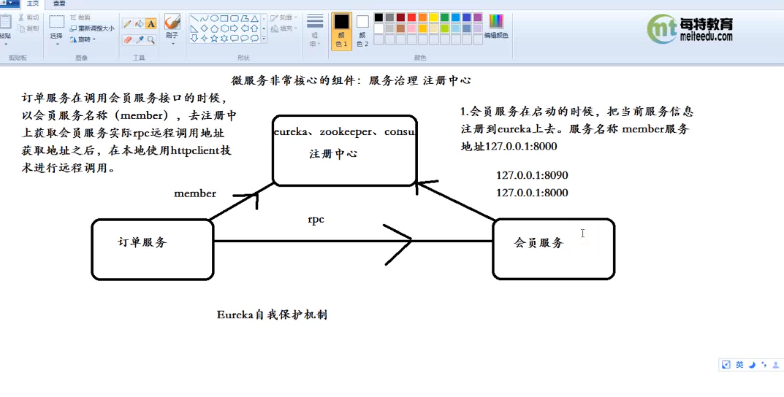Choose the Five-point star shape

click(214, 38)
